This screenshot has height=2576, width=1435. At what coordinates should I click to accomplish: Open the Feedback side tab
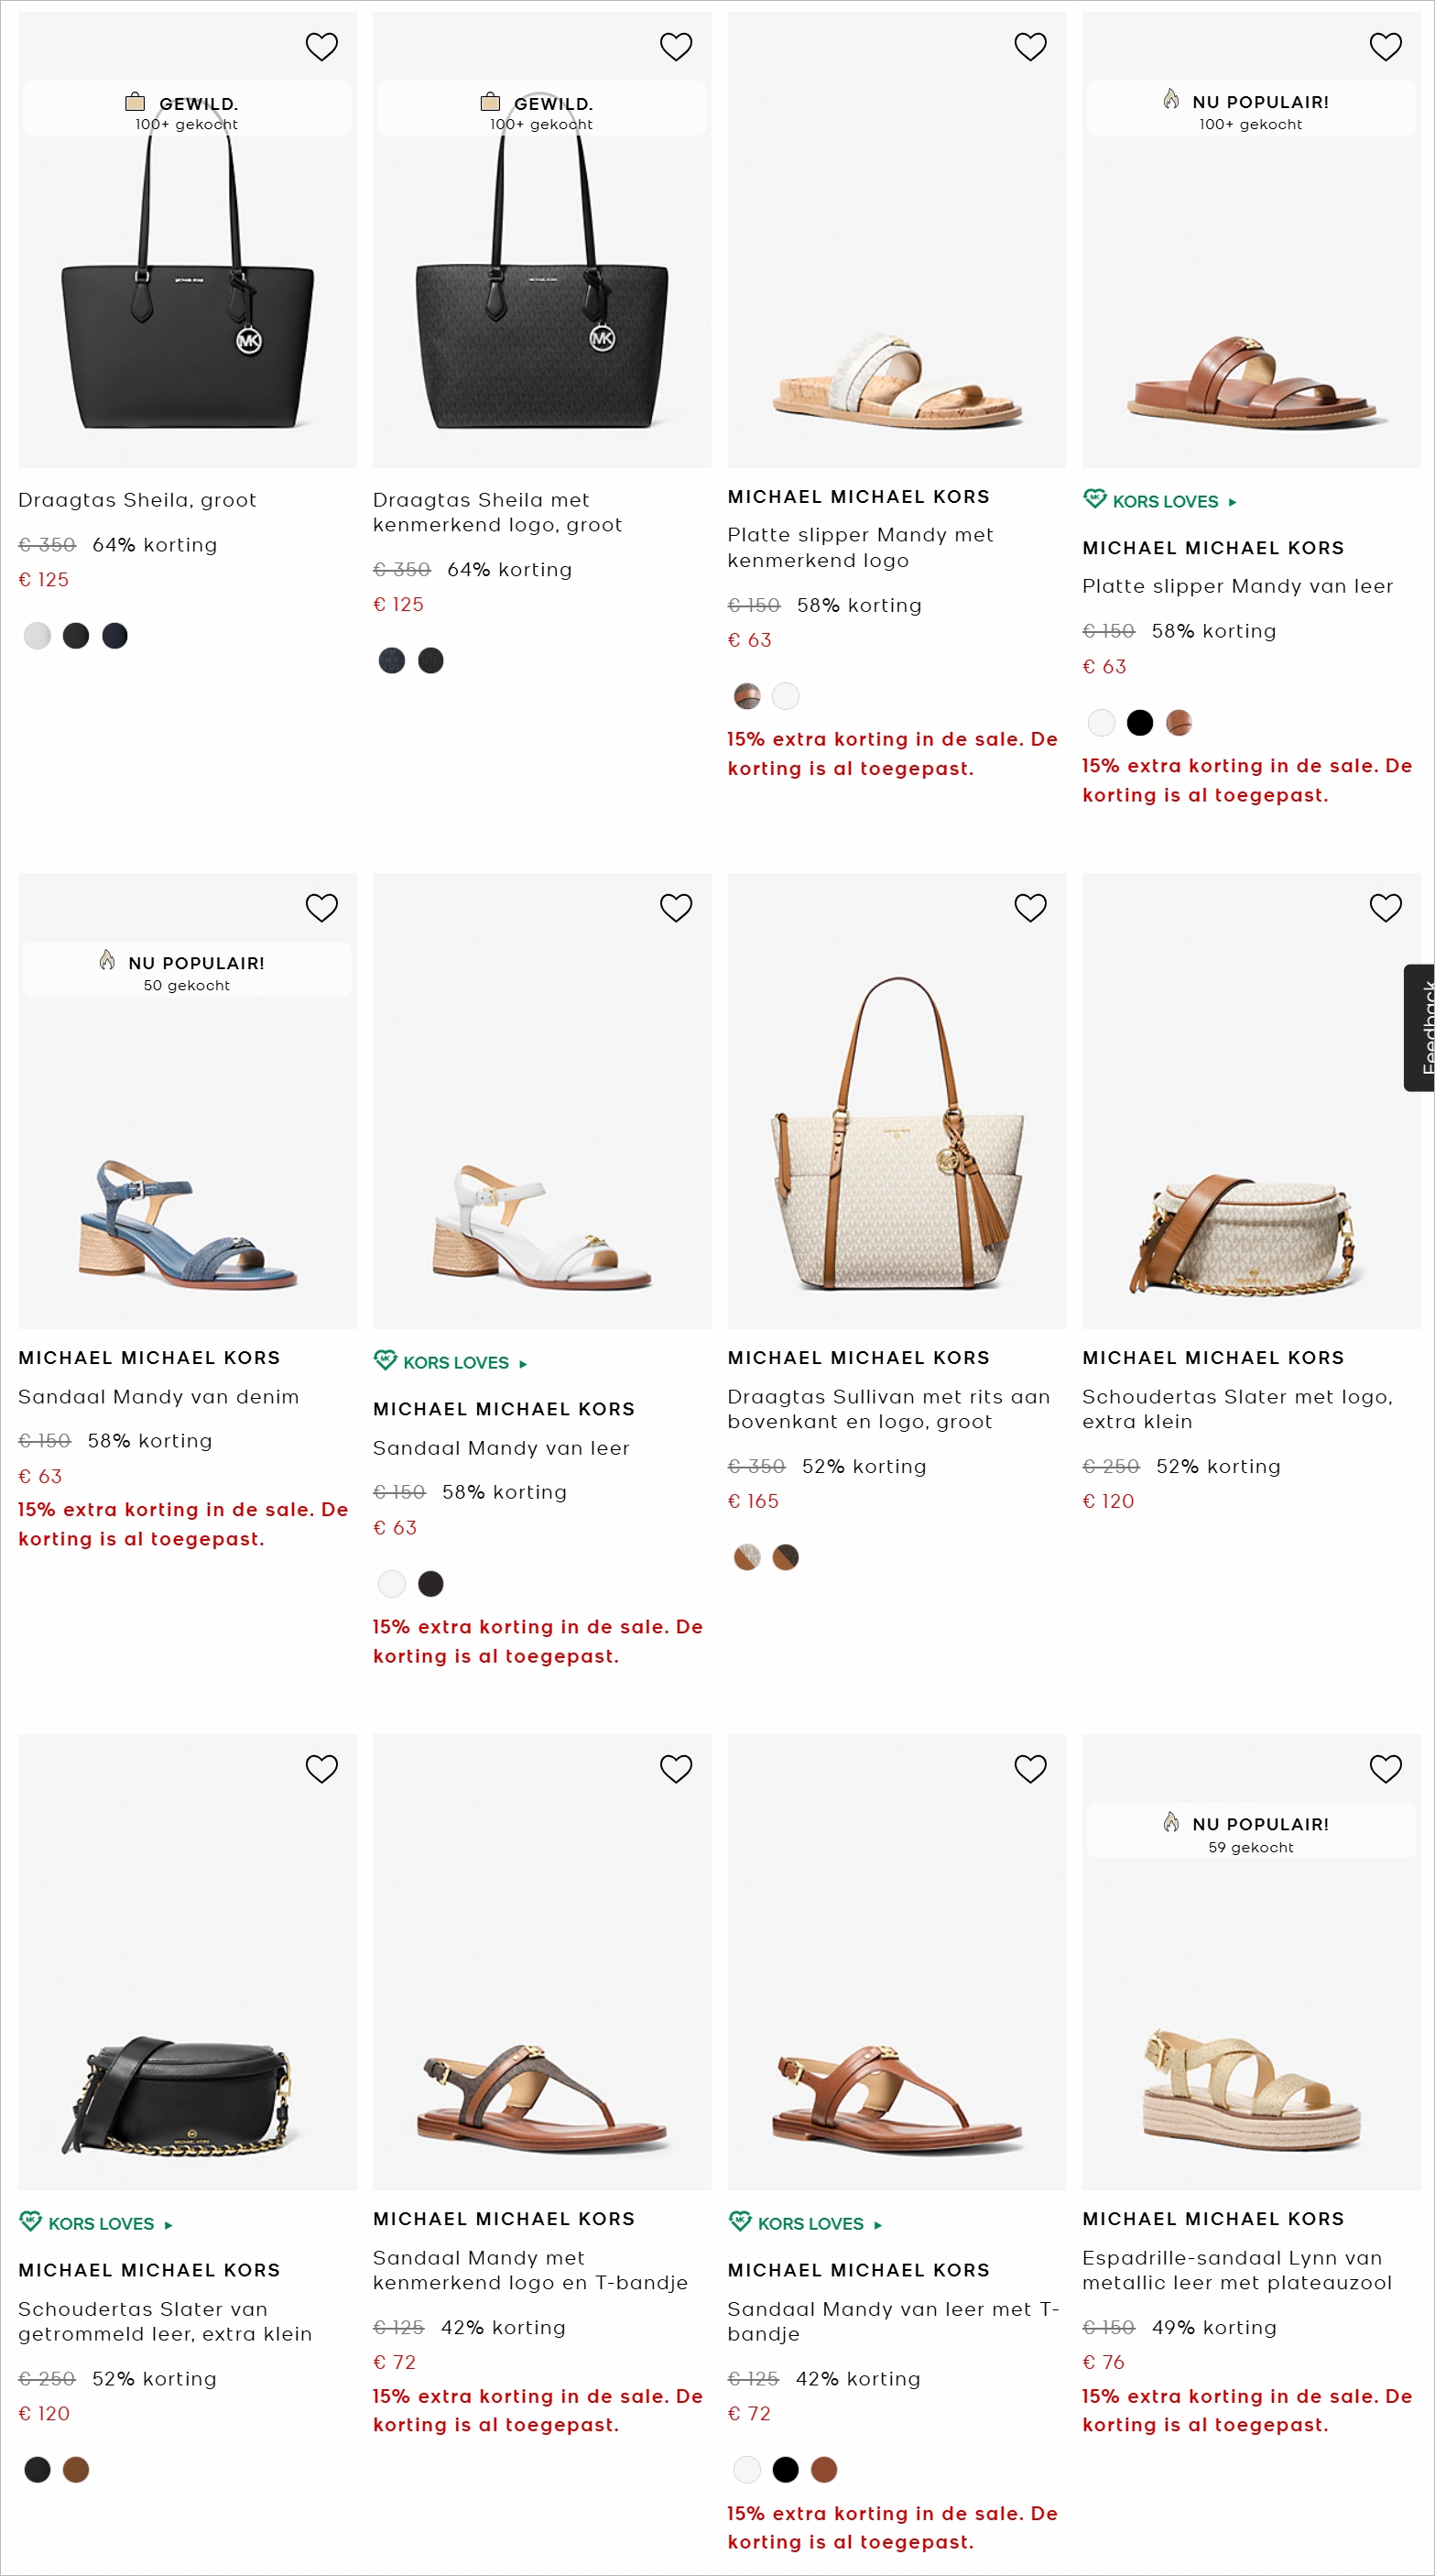1421,1027
